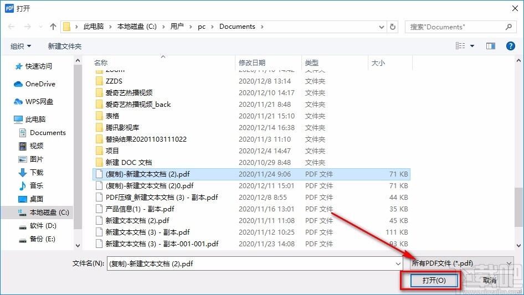Close the 打开 dialog
524x295 pixels.
tap(515, 8)
